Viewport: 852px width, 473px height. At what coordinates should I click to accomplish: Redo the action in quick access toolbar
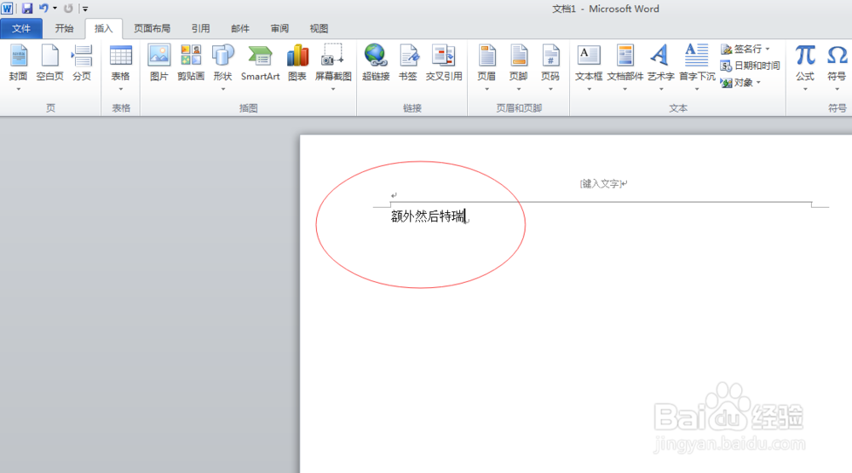pos(68,9)
